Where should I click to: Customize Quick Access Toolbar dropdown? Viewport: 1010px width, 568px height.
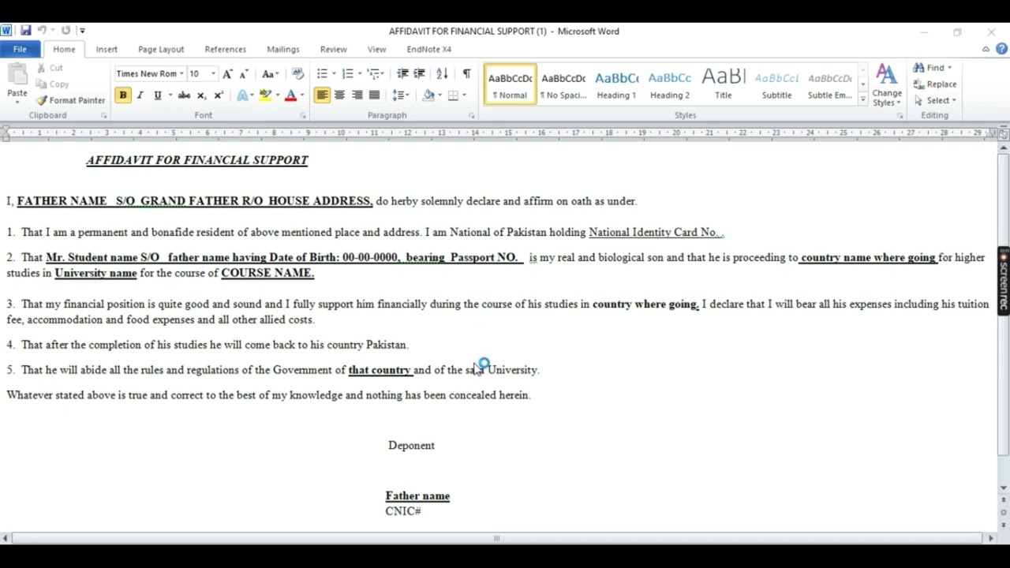tap(82, 31)
